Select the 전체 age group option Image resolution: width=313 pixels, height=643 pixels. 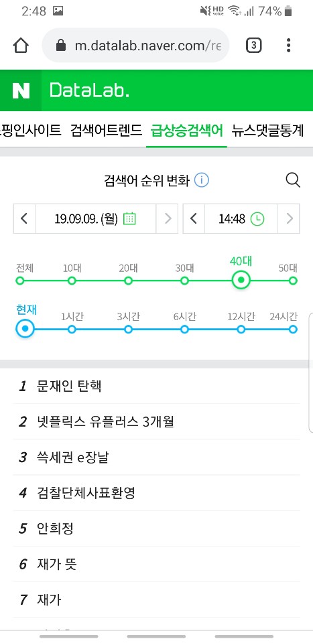tap(19, 281)
